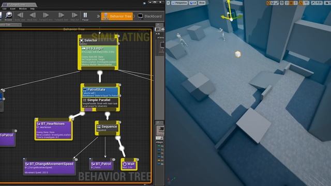Select the selected cube actor in viewport
The image size is (331, 186).
(238, 54)
